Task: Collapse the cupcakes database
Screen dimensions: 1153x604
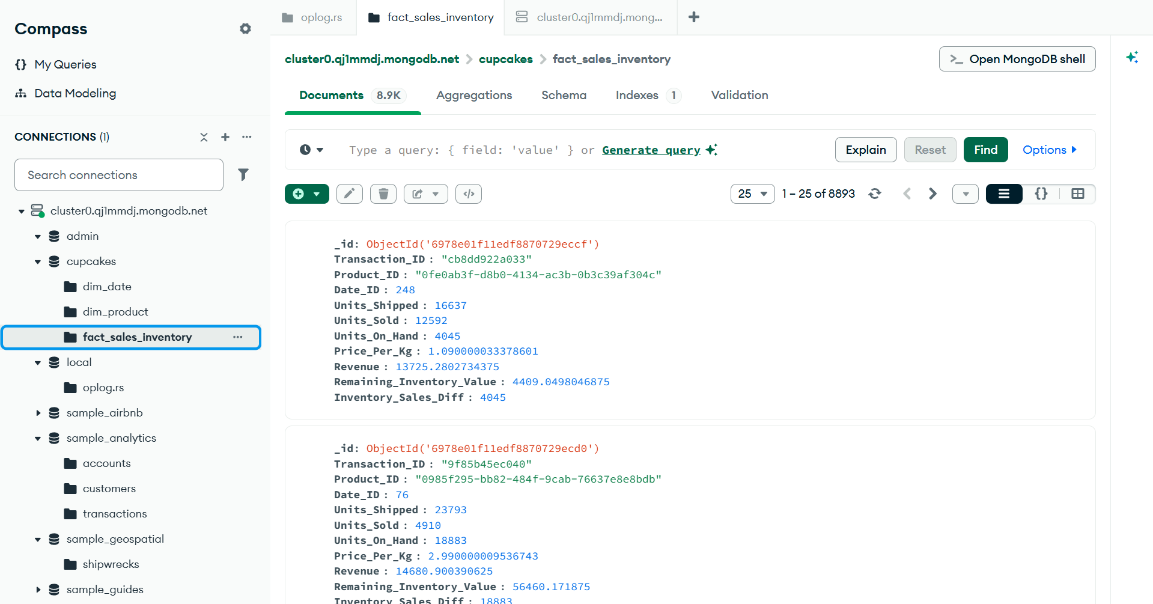Action: tap(38, 261)
